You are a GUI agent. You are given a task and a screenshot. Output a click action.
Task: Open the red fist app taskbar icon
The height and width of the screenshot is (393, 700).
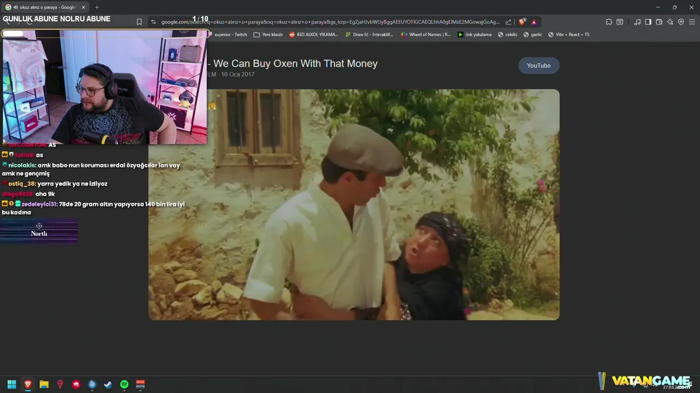76,384
